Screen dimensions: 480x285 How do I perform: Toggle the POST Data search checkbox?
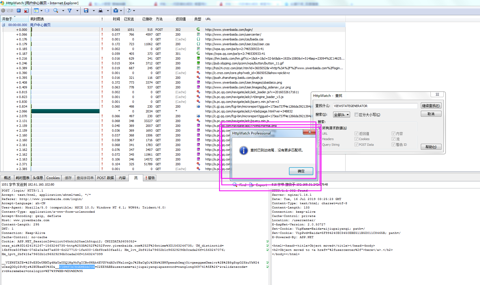pos(357,145)
